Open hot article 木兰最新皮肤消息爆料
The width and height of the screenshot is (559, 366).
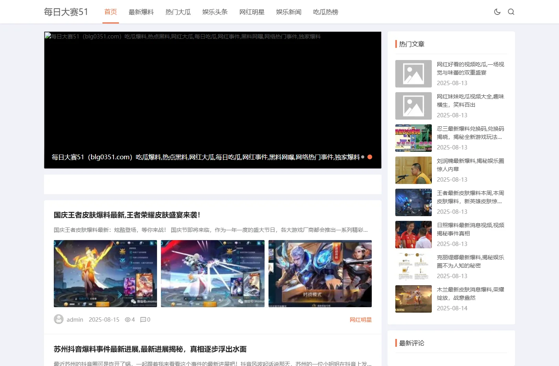tap(471, 293)
